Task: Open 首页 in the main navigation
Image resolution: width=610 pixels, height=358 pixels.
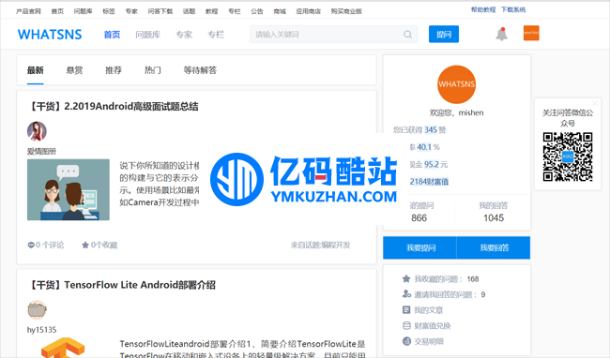Action: (112, 35)
